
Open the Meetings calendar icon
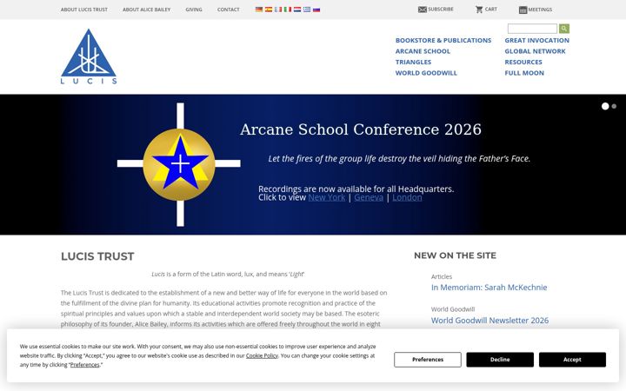click(x=523, y=10)
